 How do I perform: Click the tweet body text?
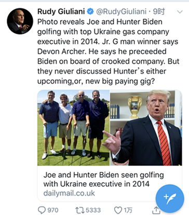[x=108, y=51]
